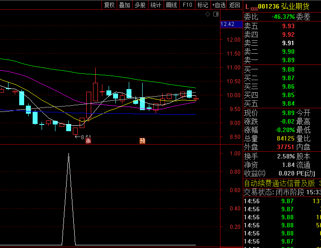Select the 卖一 price 9.89 row
Screen dimensions: 321x248
click(x=282, y=60)
